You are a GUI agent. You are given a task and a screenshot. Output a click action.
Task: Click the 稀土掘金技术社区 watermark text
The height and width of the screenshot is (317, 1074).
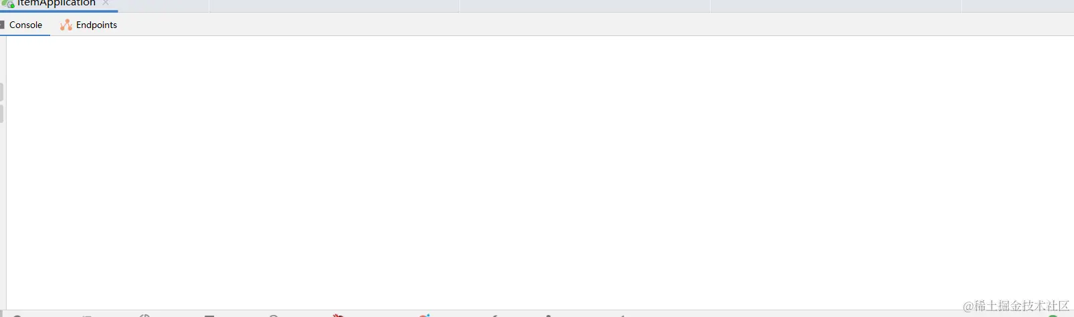(x=1021, y=306)
